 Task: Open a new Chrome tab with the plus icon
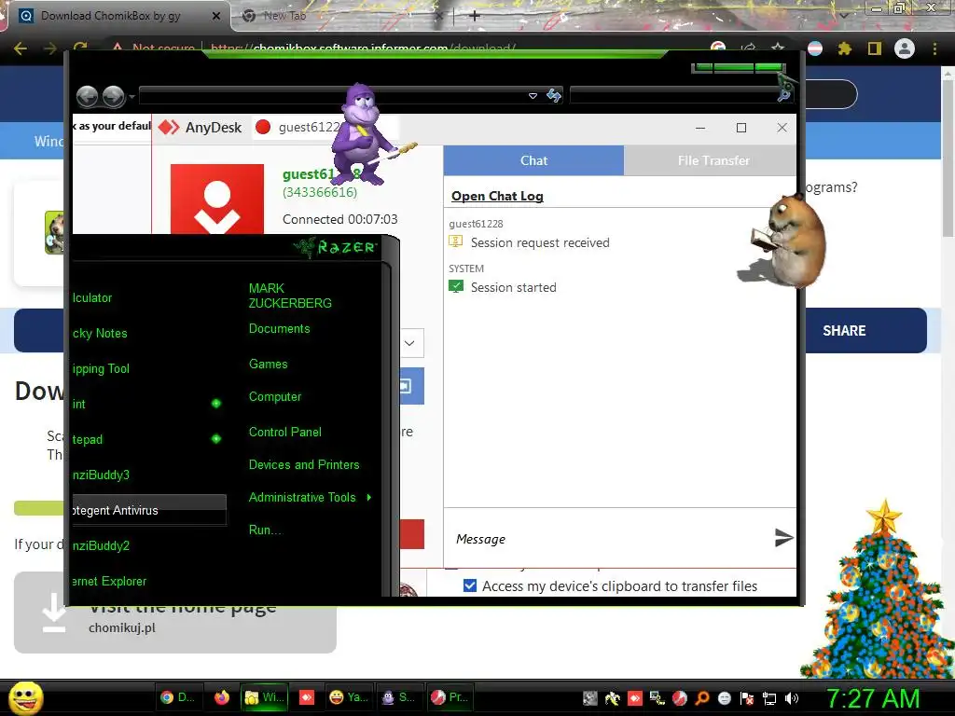[475, 16]
